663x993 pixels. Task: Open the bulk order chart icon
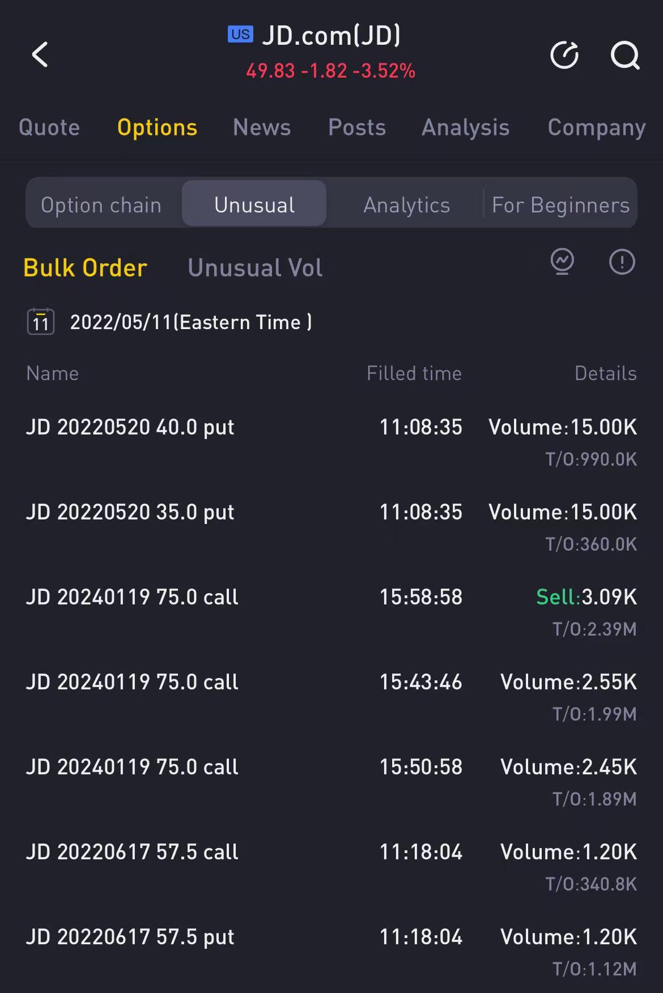point(562,262)
